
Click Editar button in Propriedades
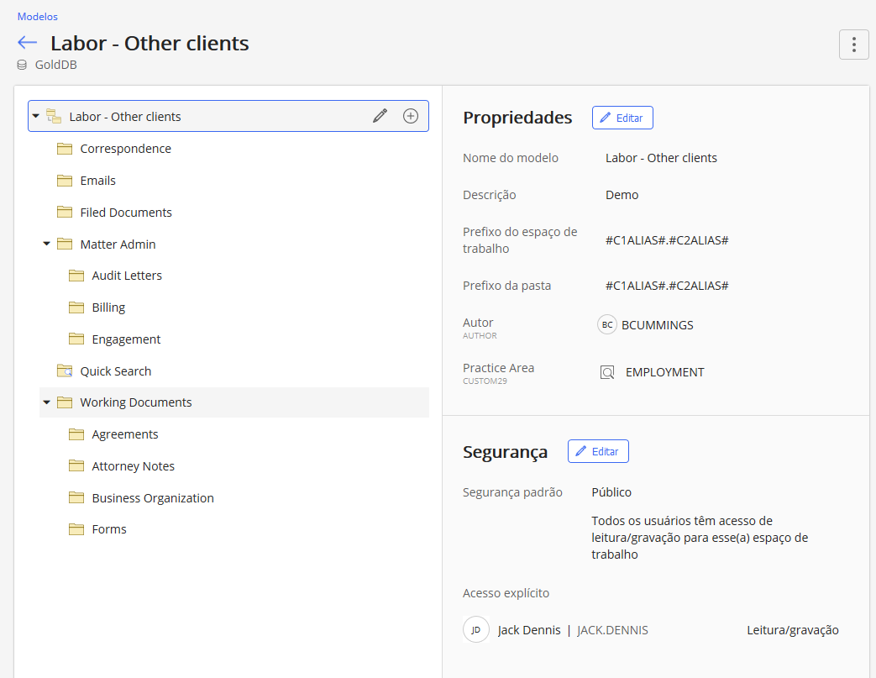click(x=622, y=118)
